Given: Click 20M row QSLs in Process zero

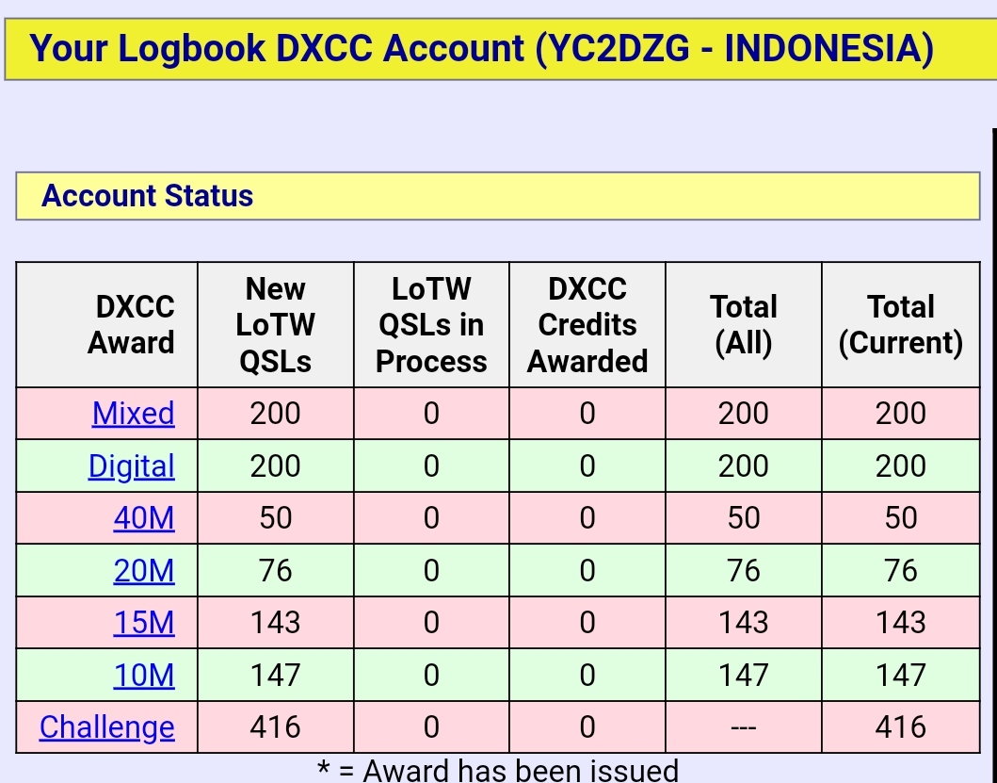Looking at the screenshot, I should [431, 570].
